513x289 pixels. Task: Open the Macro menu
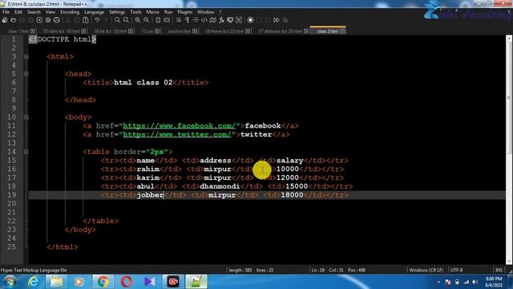[152, 12]
